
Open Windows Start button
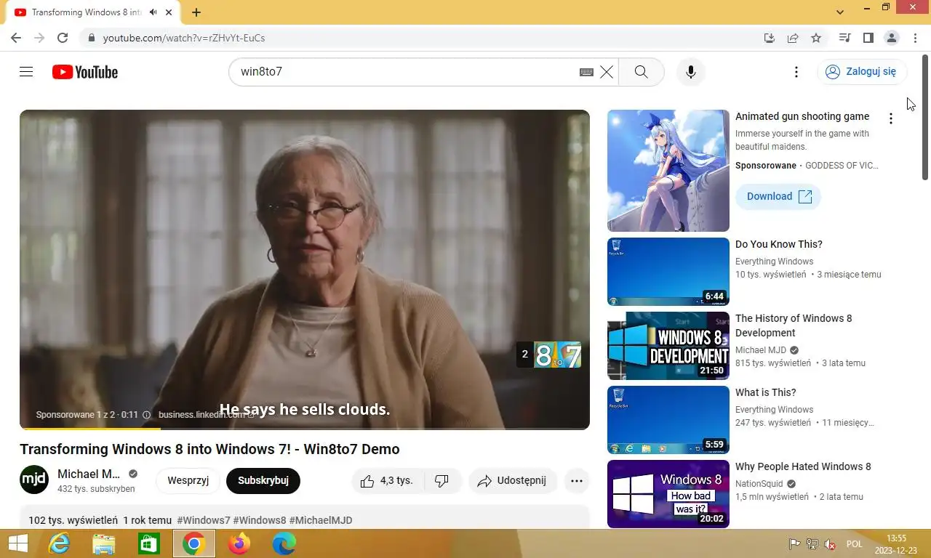[x=18, y=543]
